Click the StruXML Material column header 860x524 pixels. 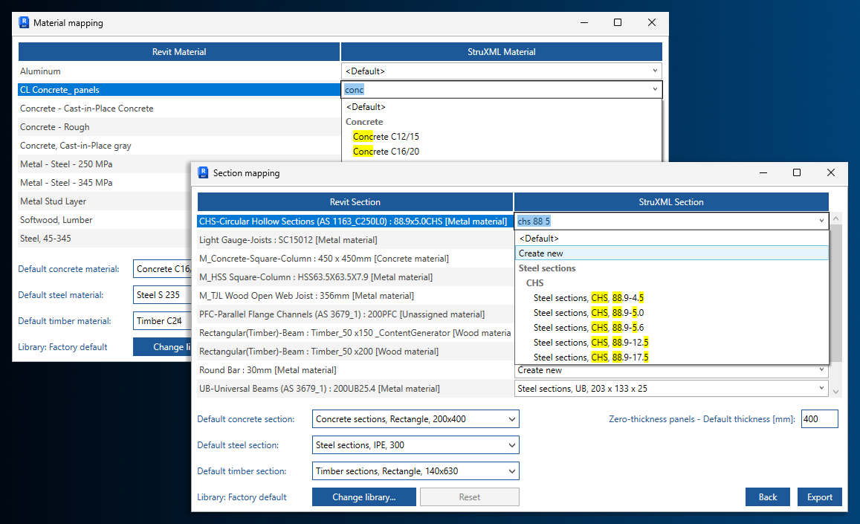point(501,51)
